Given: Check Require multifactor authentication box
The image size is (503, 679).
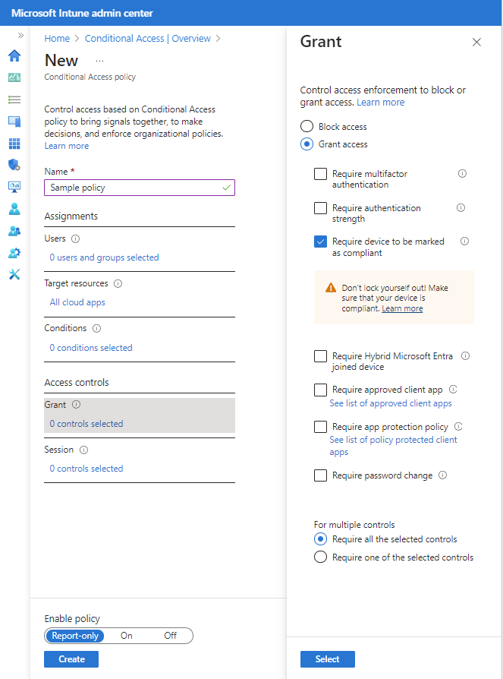Looking at the screenshot, I should (x=320, y=175).
